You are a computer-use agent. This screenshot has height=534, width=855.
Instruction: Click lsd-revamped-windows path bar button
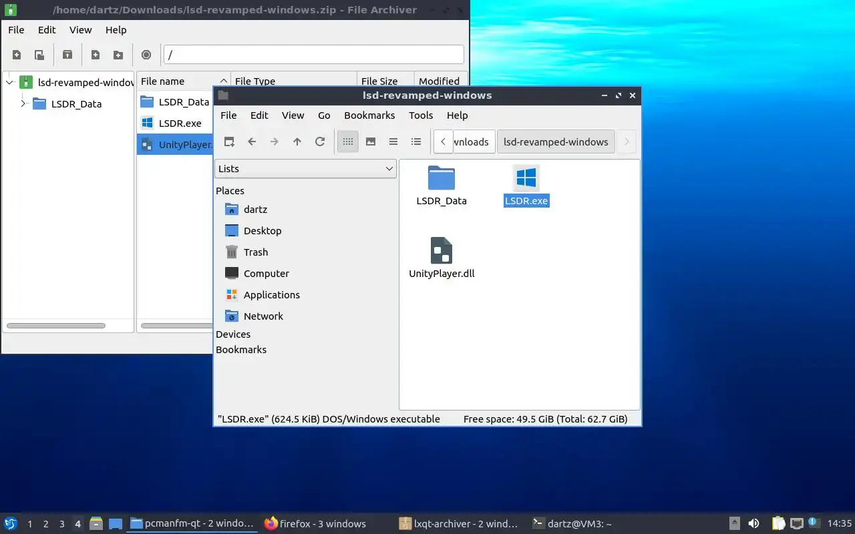pyautogui.click(x=556, y=142)
